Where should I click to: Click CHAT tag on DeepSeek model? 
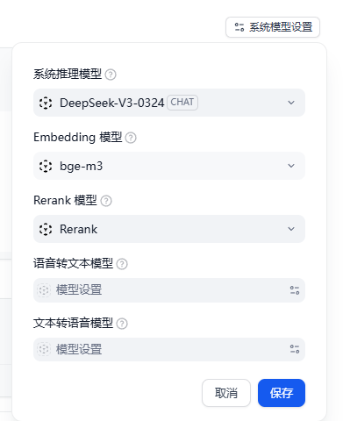(x=182, y=103)
